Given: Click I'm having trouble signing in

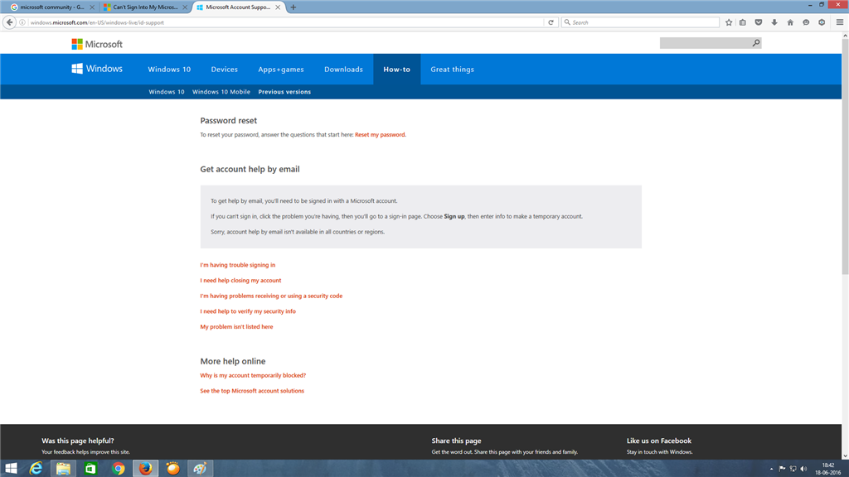Looking at the screenshot, I should [238, 265].
